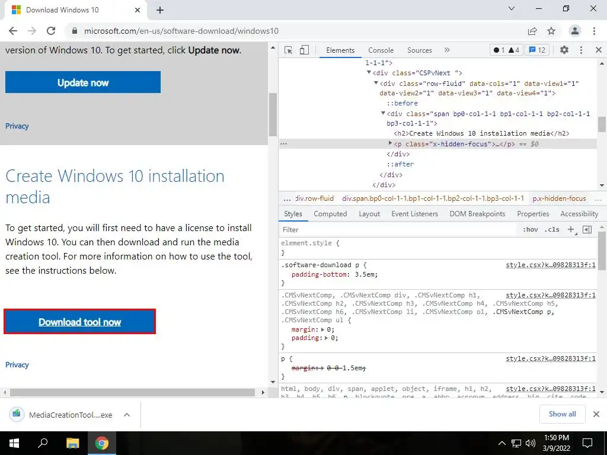
Task: Click the page horizontal scrollbar
Action: [x=132, y=393]
